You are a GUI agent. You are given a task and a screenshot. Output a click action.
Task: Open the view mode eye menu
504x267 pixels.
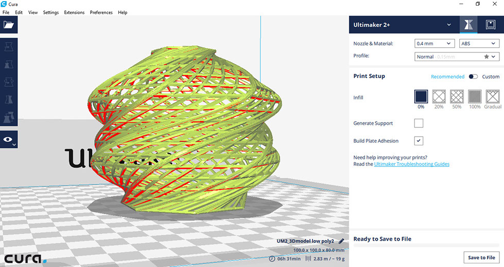9,140
